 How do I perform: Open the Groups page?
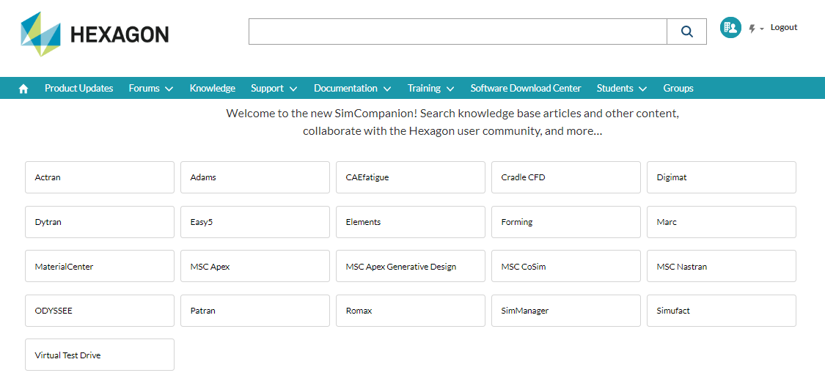(x=678, y=88)
